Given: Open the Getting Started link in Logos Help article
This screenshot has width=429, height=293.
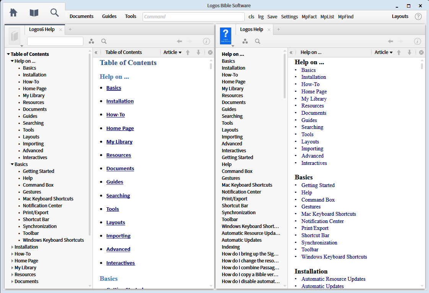Looking at the screenshot, I should (x=318, y=186).
